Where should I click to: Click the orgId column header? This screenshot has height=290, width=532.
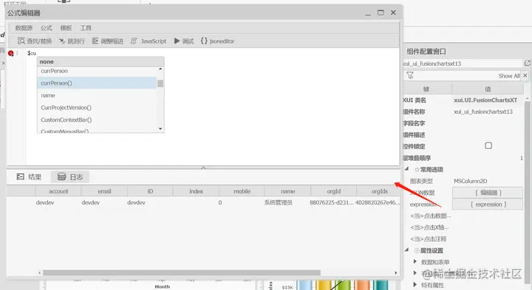[334, 191]
